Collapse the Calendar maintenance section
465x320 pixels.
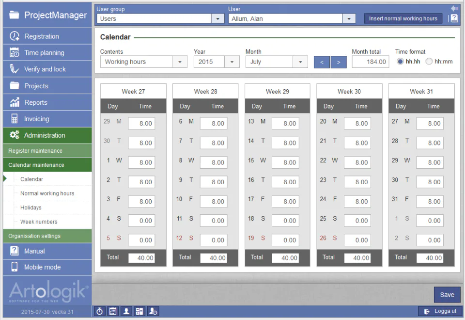click(47, 165)
